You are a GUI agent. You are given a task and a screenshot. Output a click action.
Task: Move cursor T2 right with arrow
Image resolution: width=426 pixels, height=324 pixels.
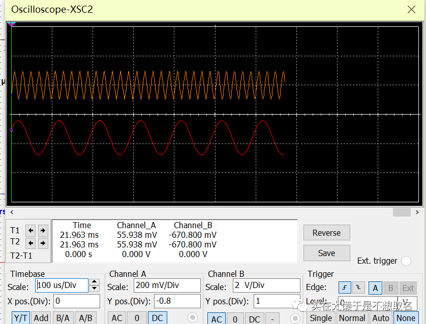click(43, 243)
